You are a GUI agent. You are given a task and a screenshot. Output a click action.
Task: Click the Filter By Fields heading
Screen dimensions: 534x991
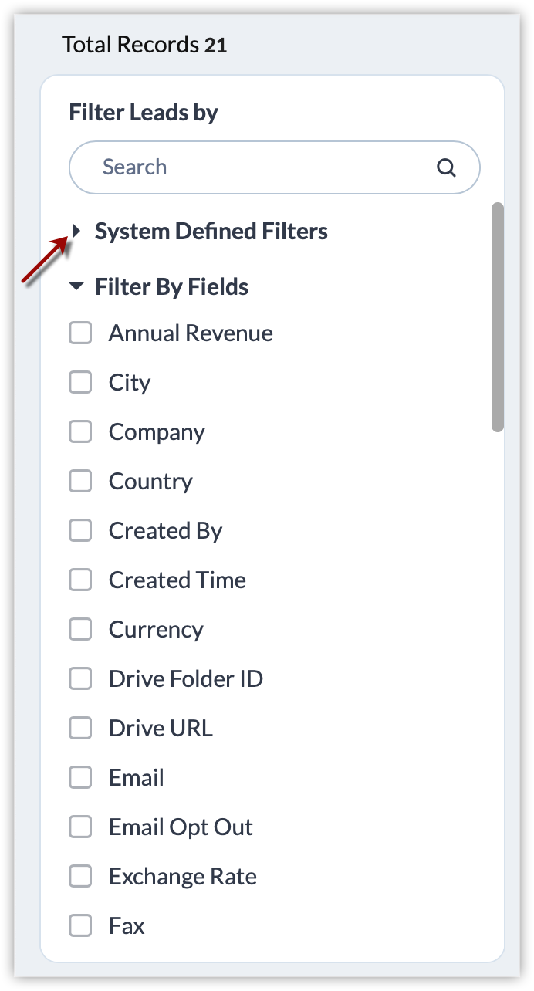(x=171, y=287)
